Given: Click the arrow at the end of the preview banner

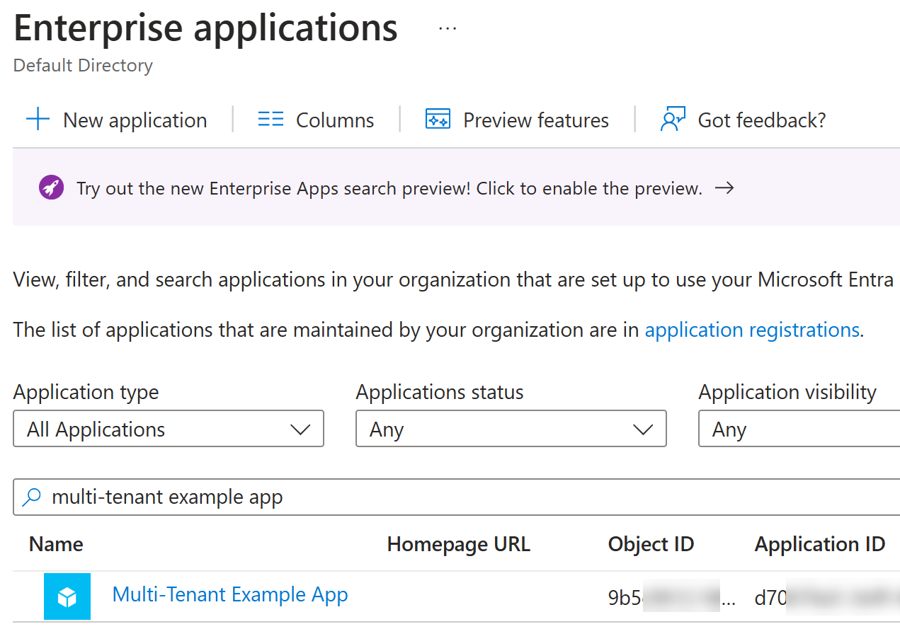Looking at the screenshot, I should (724, 188).
